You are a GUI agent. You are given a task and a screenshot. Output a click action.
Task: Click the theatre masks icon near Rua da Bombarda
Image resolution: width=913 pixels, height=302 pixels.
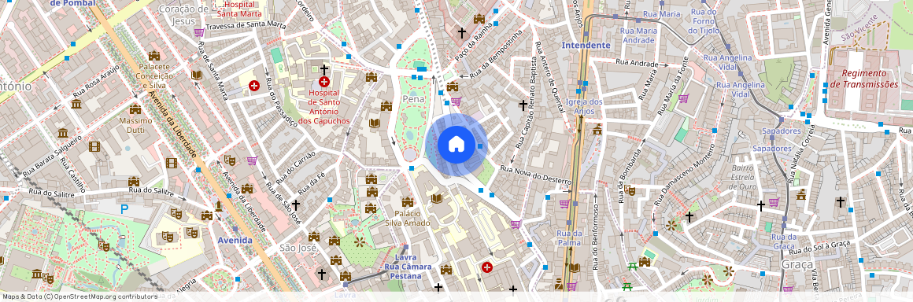[x=629, y=190]
